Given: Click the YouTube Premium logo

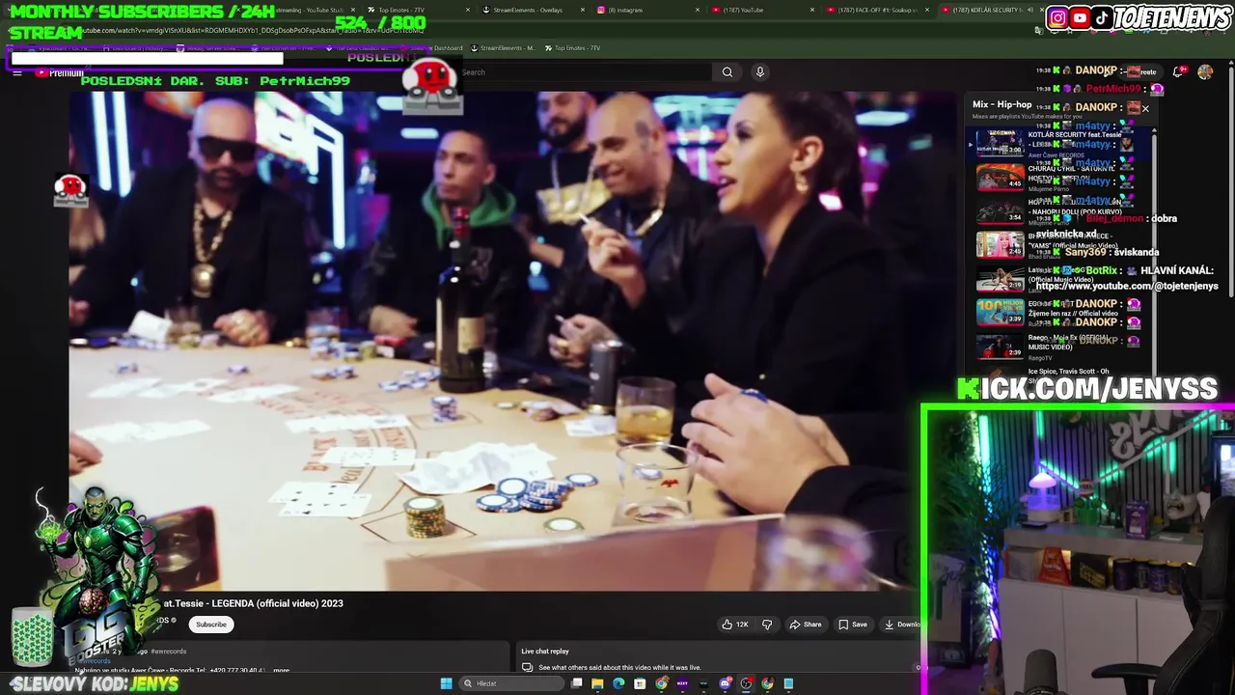Looking at the screenshot, I should pos(59,72).
